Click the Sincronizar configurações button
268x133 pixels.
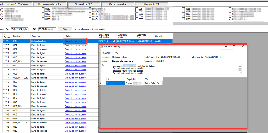coord(49,4)
